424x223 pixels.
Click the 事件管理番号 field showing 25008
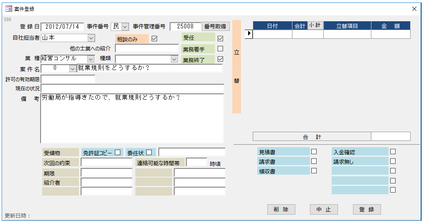pyautogui.click(x=185, y=26)
